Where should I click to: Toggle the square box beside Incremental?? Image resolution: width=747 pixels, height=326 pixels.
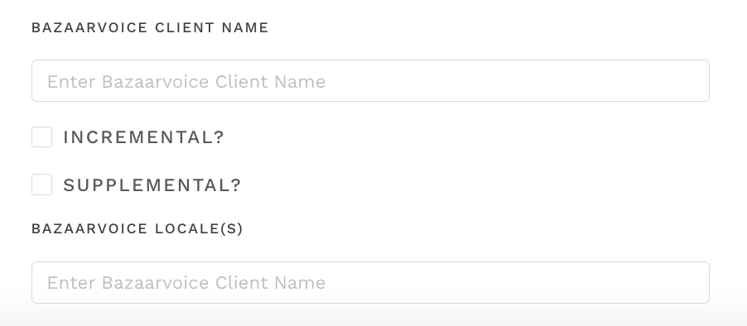(x=42, y=137)
